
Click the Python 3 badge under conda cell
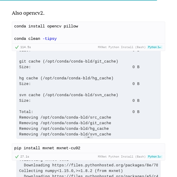click(x=155, y=47)
